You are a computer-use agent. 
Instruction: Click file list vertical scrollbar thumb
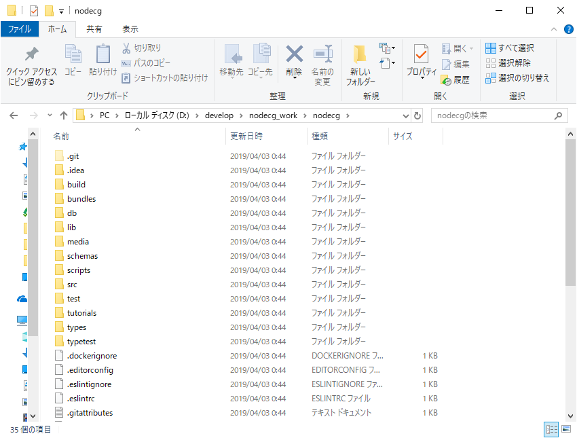pyautogui.click(x=570, y=213)
